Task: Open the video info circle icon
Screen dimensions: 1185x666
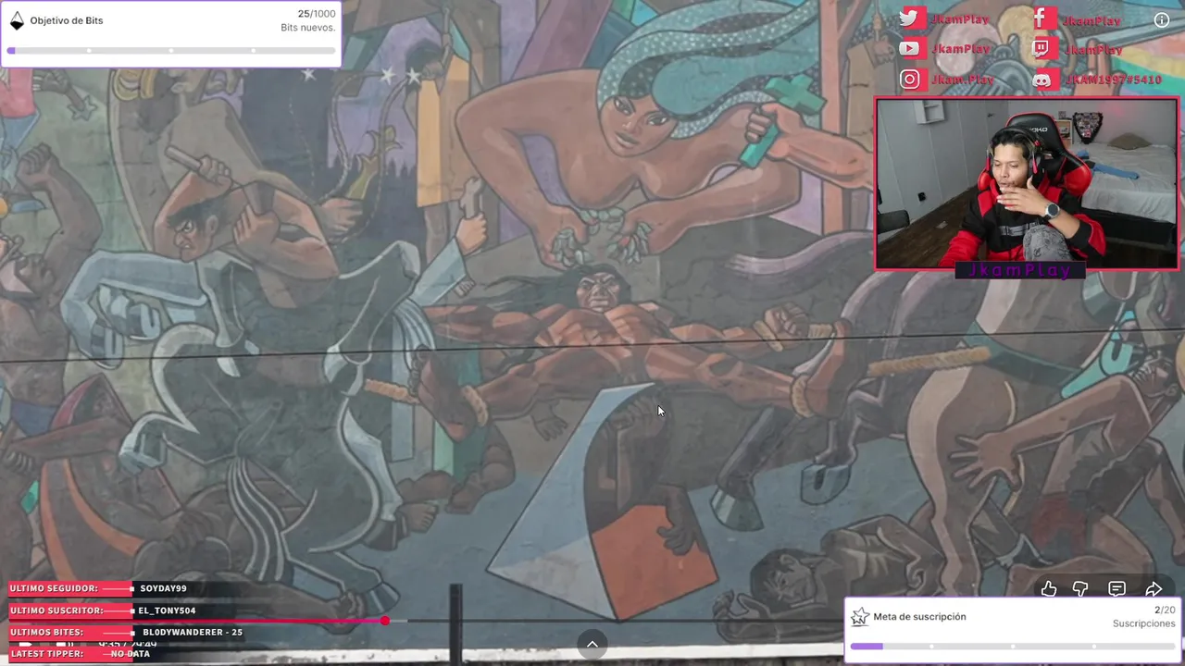Action: (x=1162, y=20)
